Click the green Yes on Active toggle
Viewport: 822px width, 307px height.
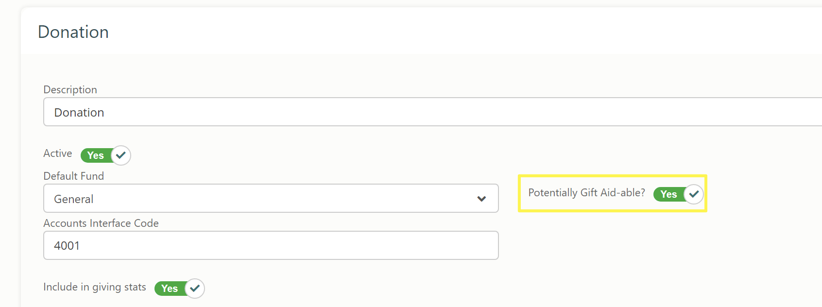point(96,155)
